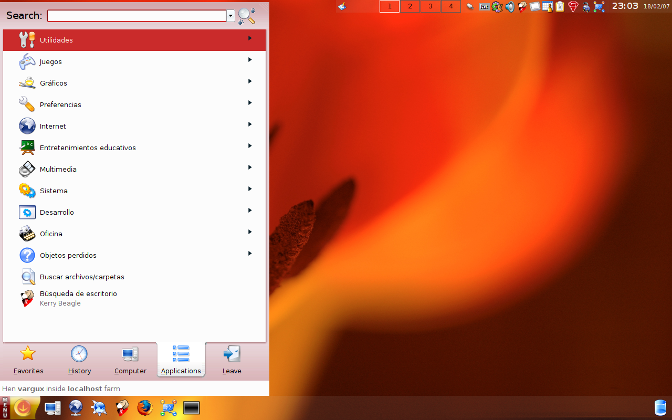Viewport: 672px width, 420px height.
Task: Expand the Gráficos submenu arrow
Action: (250, 81)
